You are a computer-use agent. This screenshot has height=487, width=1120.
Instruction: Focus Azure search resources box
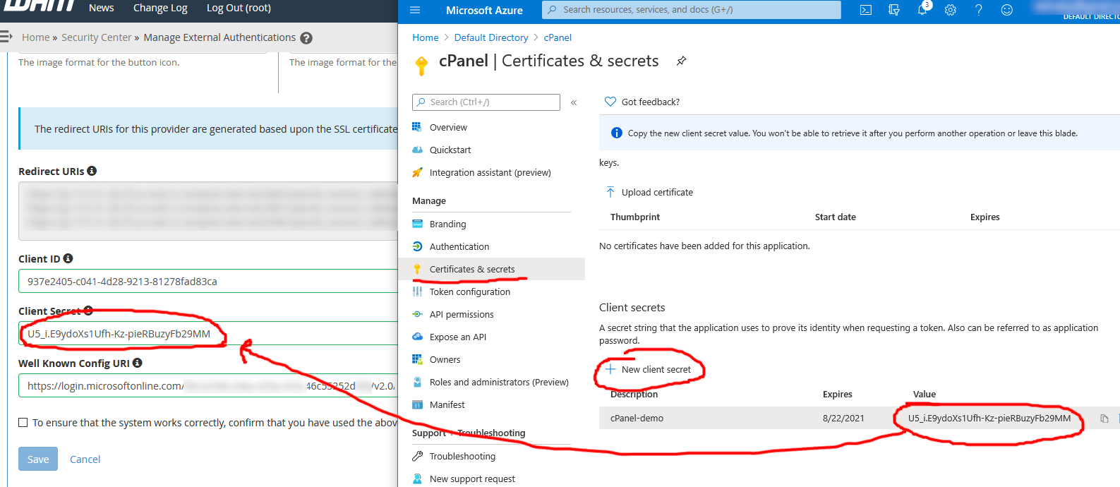point(692,10)
